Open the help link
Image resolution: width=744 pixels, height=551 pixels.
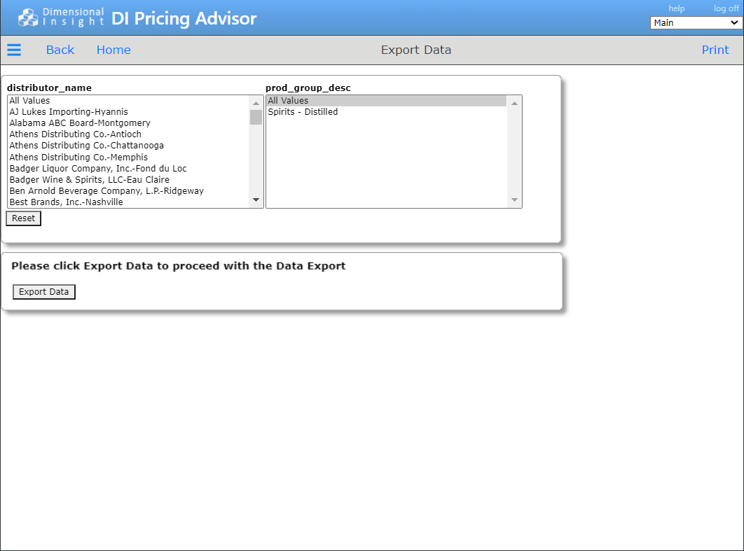[x=676, y=8]
